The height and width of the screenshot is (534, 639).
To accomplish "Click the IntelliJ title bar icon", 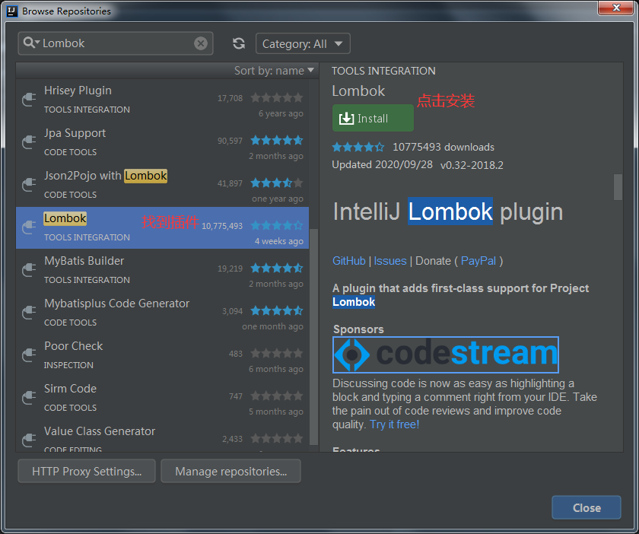I will (12, 11).
